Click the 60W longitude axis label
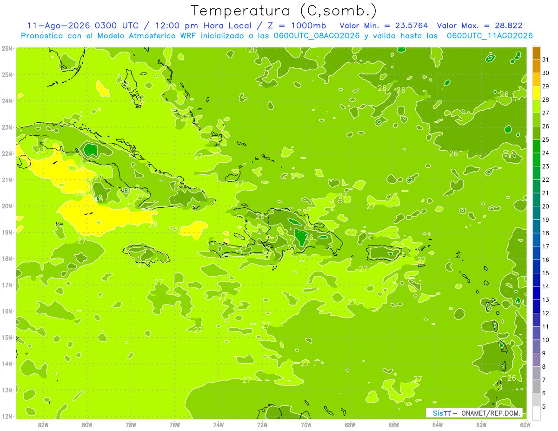The image size is (558, 431). coord(525,424)
